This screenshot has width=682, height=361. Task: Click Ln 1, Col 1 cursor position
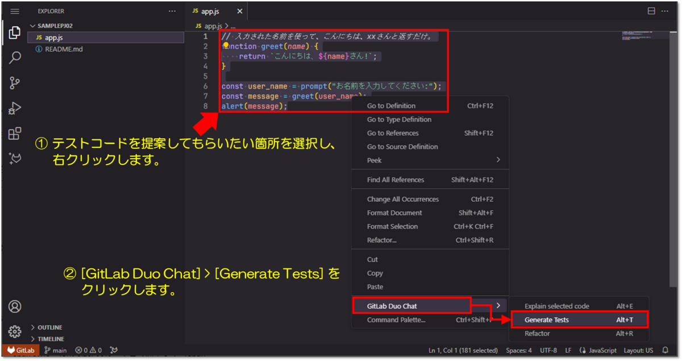(x=463, y=350)
